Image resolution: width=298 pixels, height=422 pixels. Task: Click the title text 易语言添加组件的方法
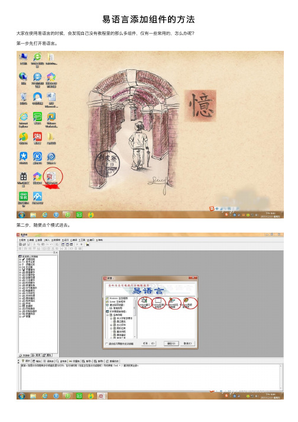[148, 20]
